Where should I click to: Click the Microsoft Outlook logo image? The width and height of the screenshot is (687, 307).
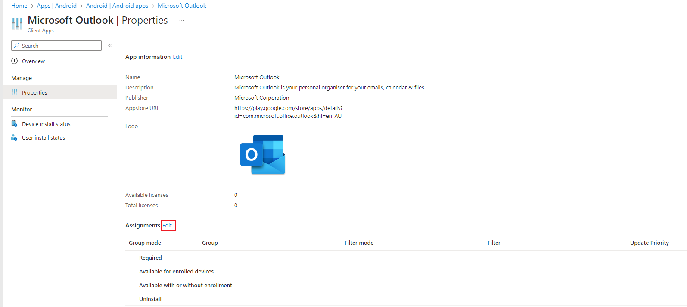[x=263, y=154]
